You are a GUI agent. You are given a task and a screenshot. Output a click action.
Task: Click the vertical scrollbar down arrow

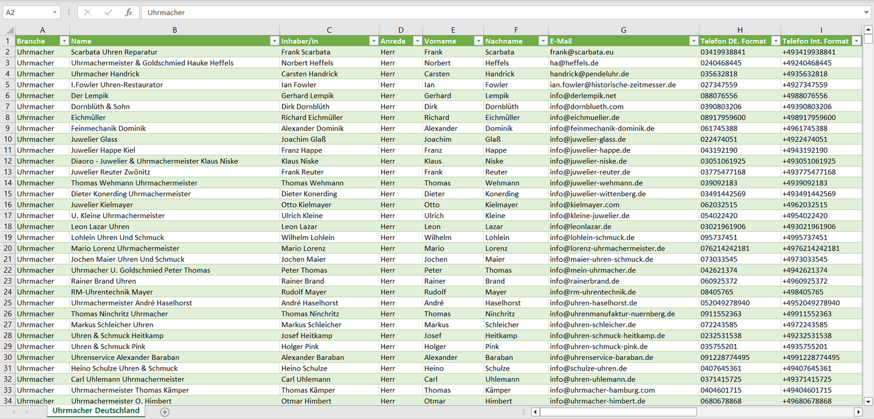[x=869, y=401]
